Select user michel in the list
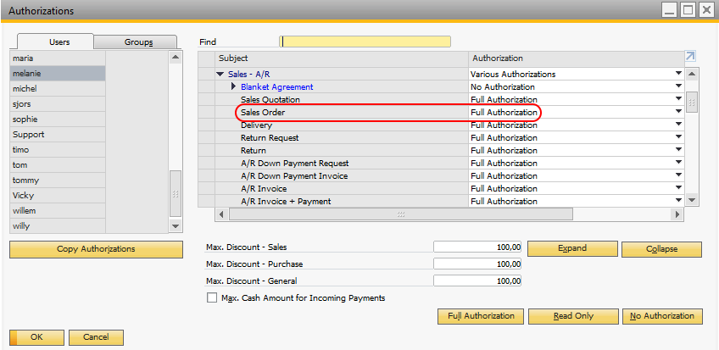 [58, 88]
